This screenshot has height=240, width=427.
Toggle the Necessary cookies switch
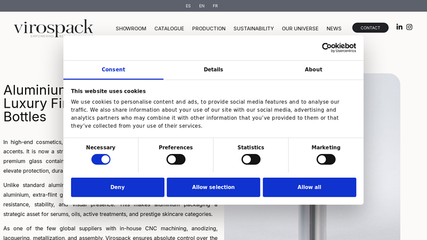coord(101,159)
